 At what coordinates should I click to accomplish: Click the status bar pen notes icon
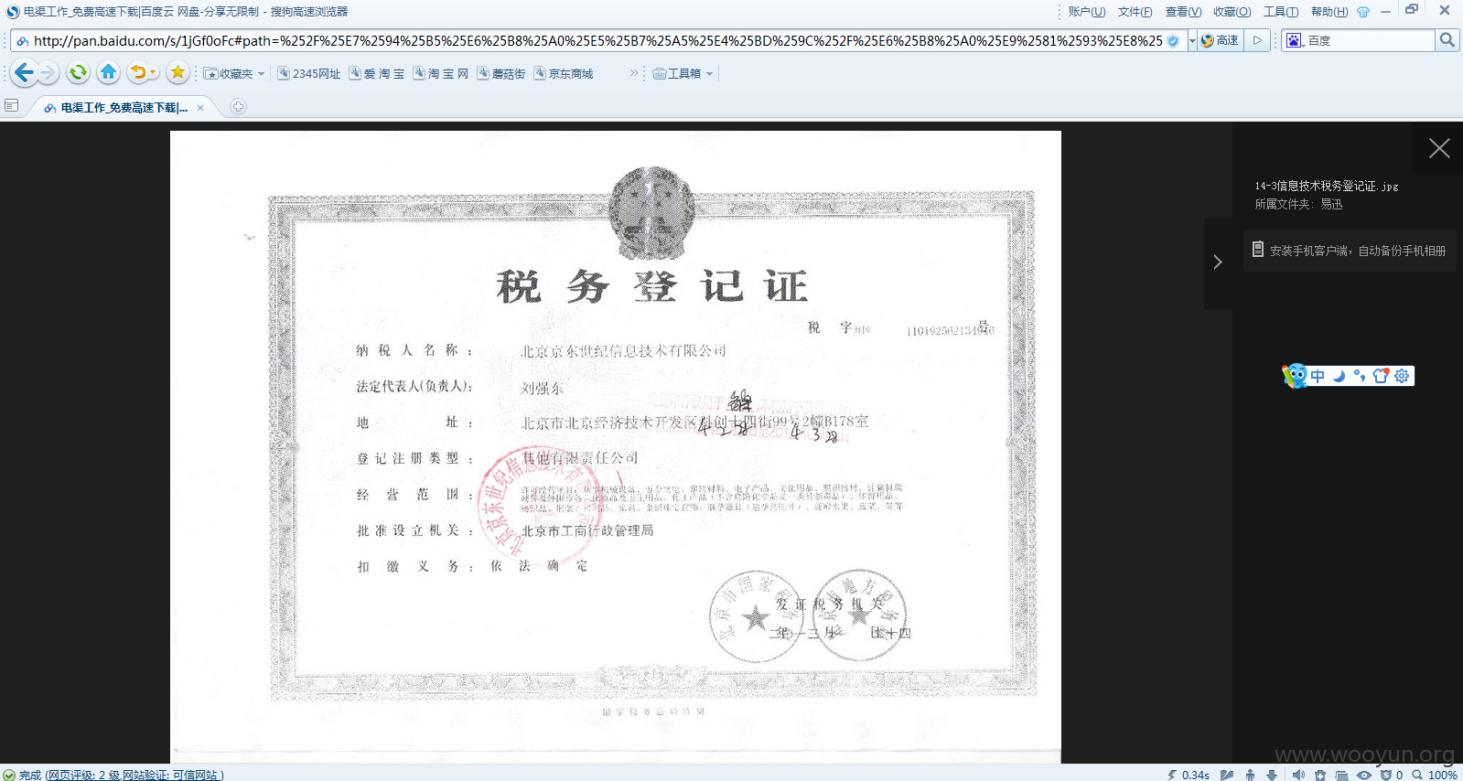[1227, 775]
